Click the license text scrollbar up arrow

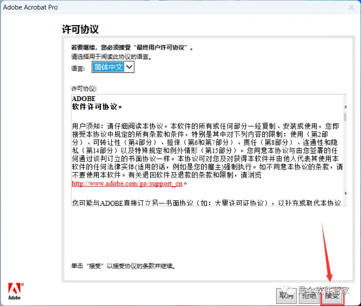[345, 107]
